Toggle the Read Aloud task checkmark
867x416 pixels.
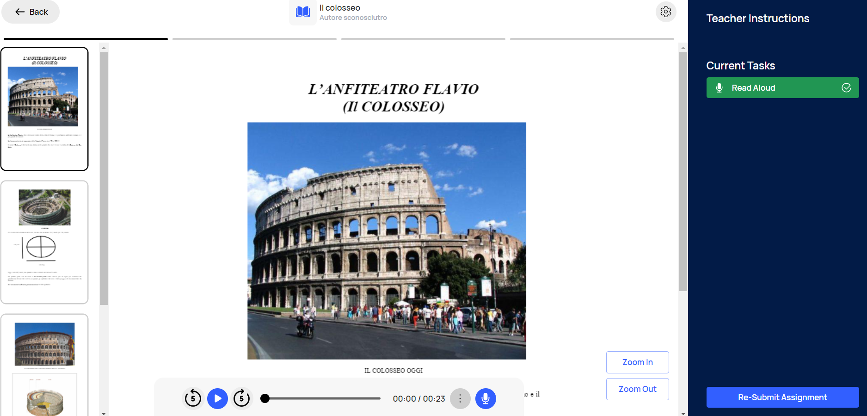[846, 88]
